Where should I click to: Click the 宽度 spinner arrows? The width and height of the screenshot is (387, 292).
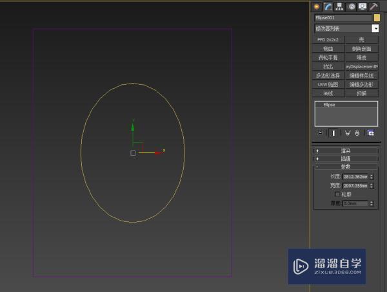pyautogui.click(x=372, y=186)
